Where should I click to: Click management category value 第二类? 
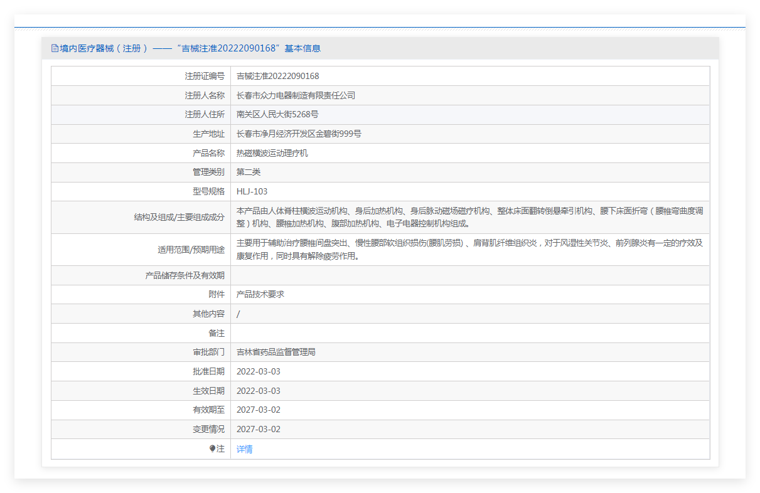point(249,172)
